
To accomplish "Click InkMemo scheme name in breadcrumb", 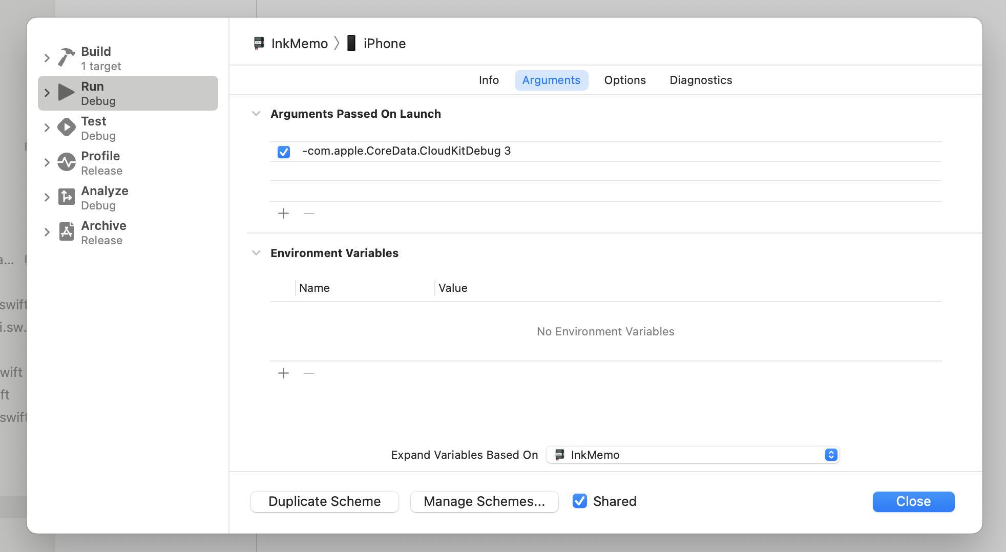I will (300, 44).
